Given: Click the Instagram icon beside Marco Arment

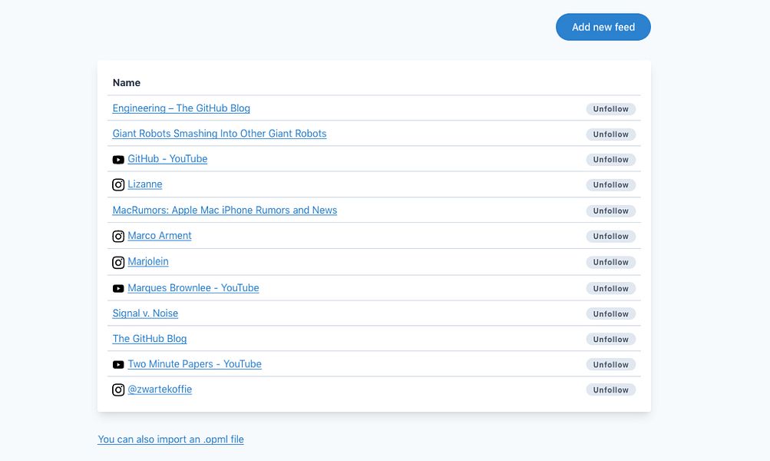Looking at the screenshot, I should 118,237.
